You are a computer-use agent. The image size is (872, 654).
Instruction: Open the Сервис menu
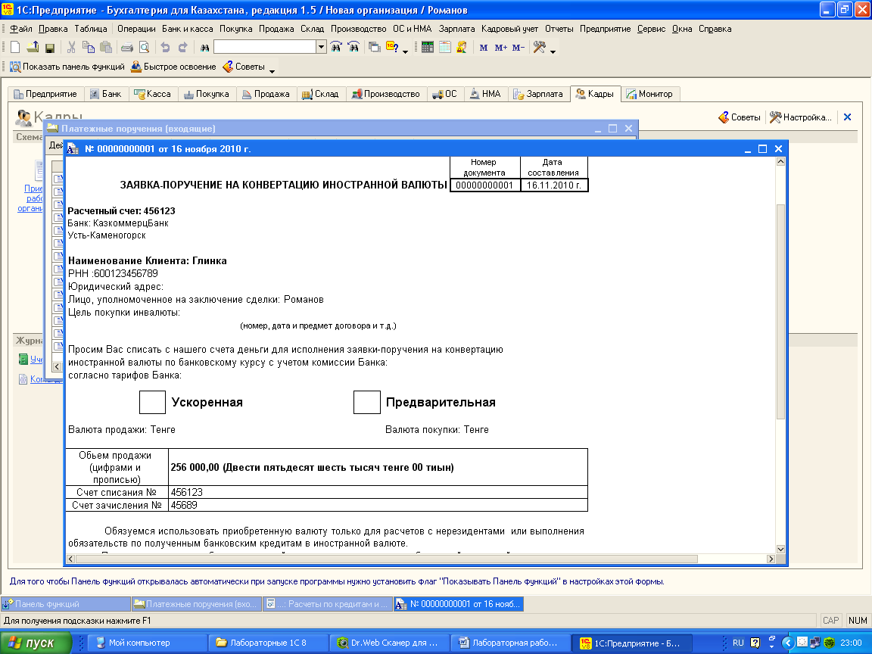tap(651, 29)
